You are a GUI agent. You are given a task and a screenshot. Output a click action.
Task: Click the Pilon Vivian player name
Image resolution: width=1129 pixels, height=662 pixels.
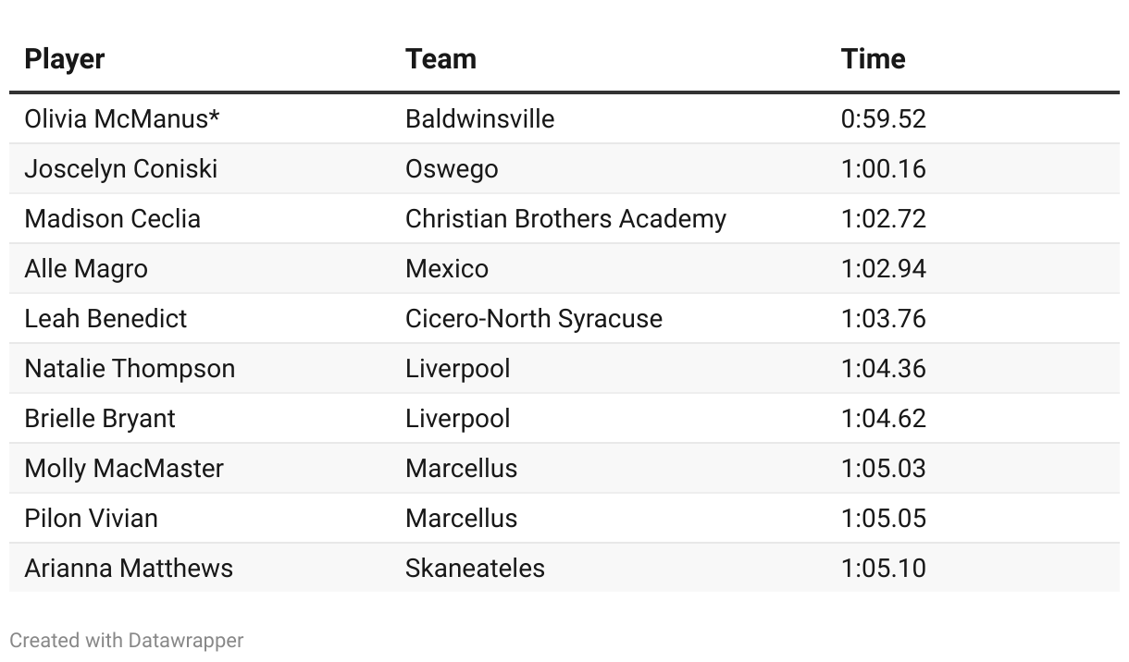coord(91,519)
